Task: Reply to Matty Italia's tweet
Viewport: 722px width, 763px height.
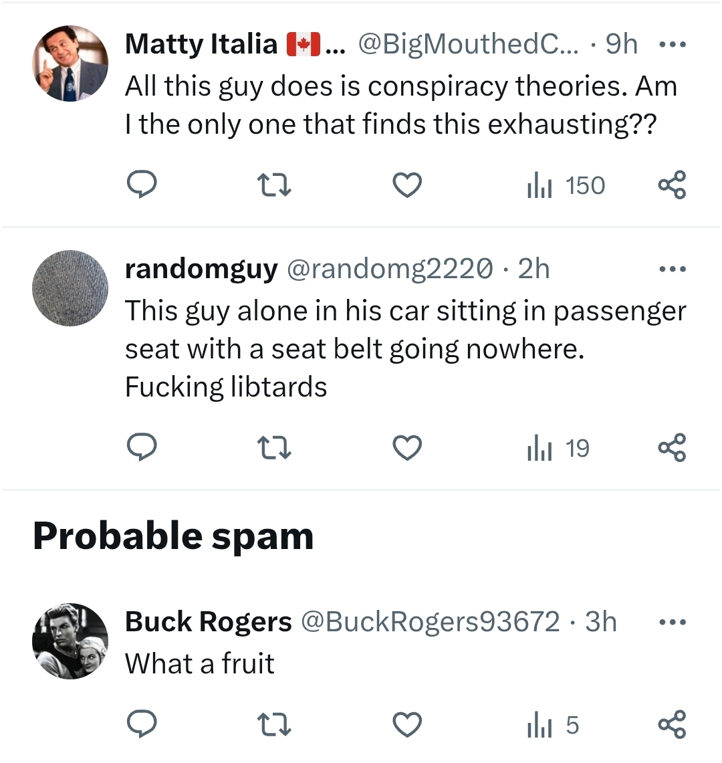Action: [x=142, y=185]
